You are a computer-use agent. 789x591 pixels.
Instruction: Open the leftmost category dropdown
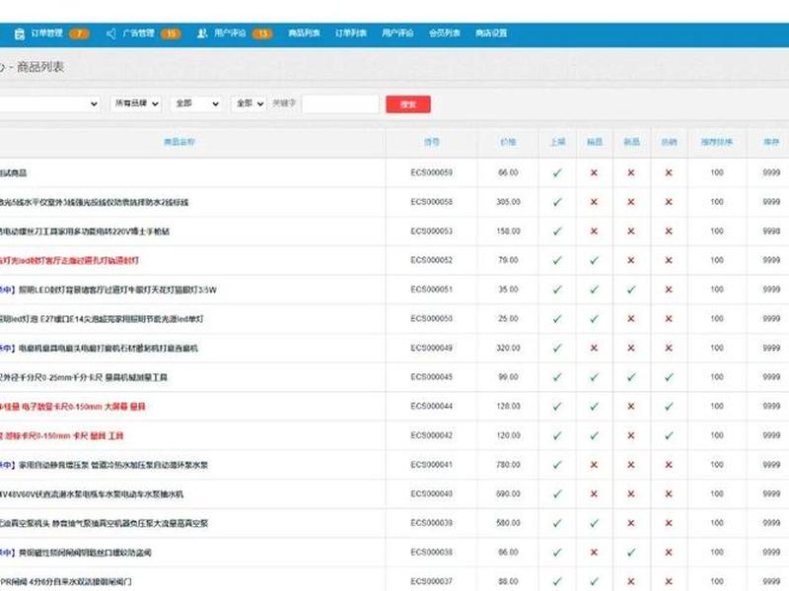[49, 103]
